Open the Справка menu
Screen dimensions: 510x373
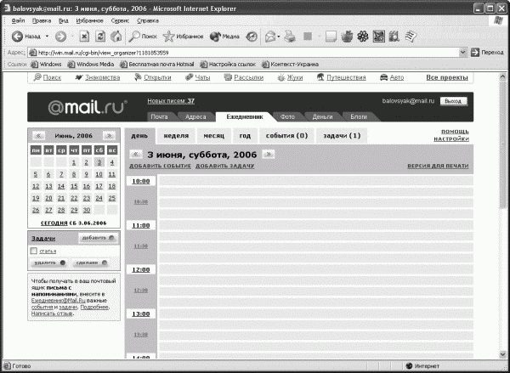coord(148,20)
